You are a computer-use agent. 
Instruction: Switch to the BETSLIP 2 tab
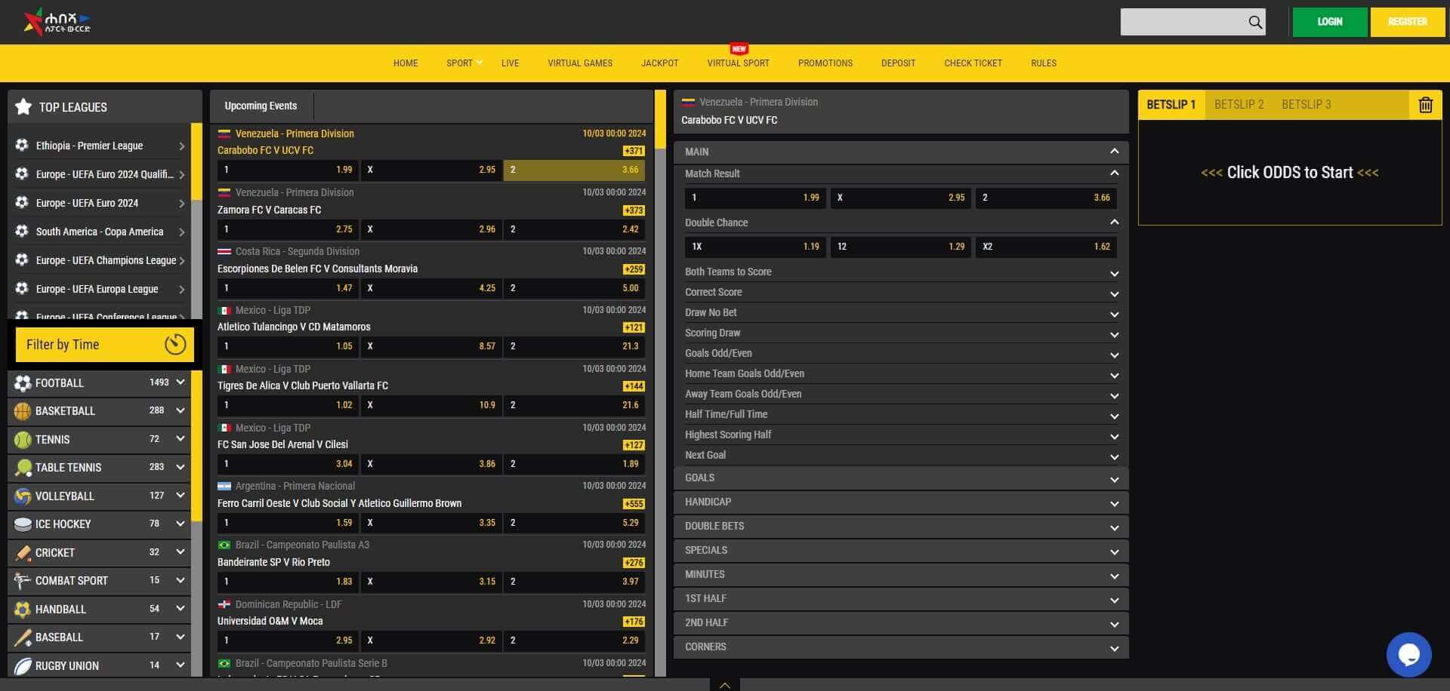(x=1239, y=105)
